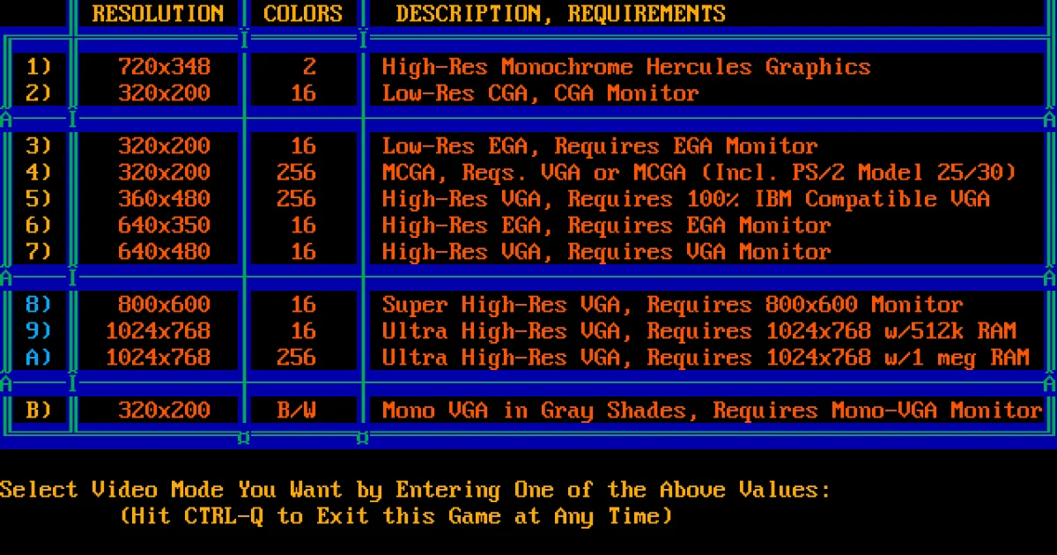Select video mode option 8)
The image size is (1057, 555).
[38, 305]
